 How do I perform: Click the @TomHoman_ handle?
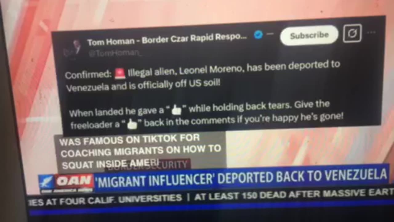click(115, 53)
